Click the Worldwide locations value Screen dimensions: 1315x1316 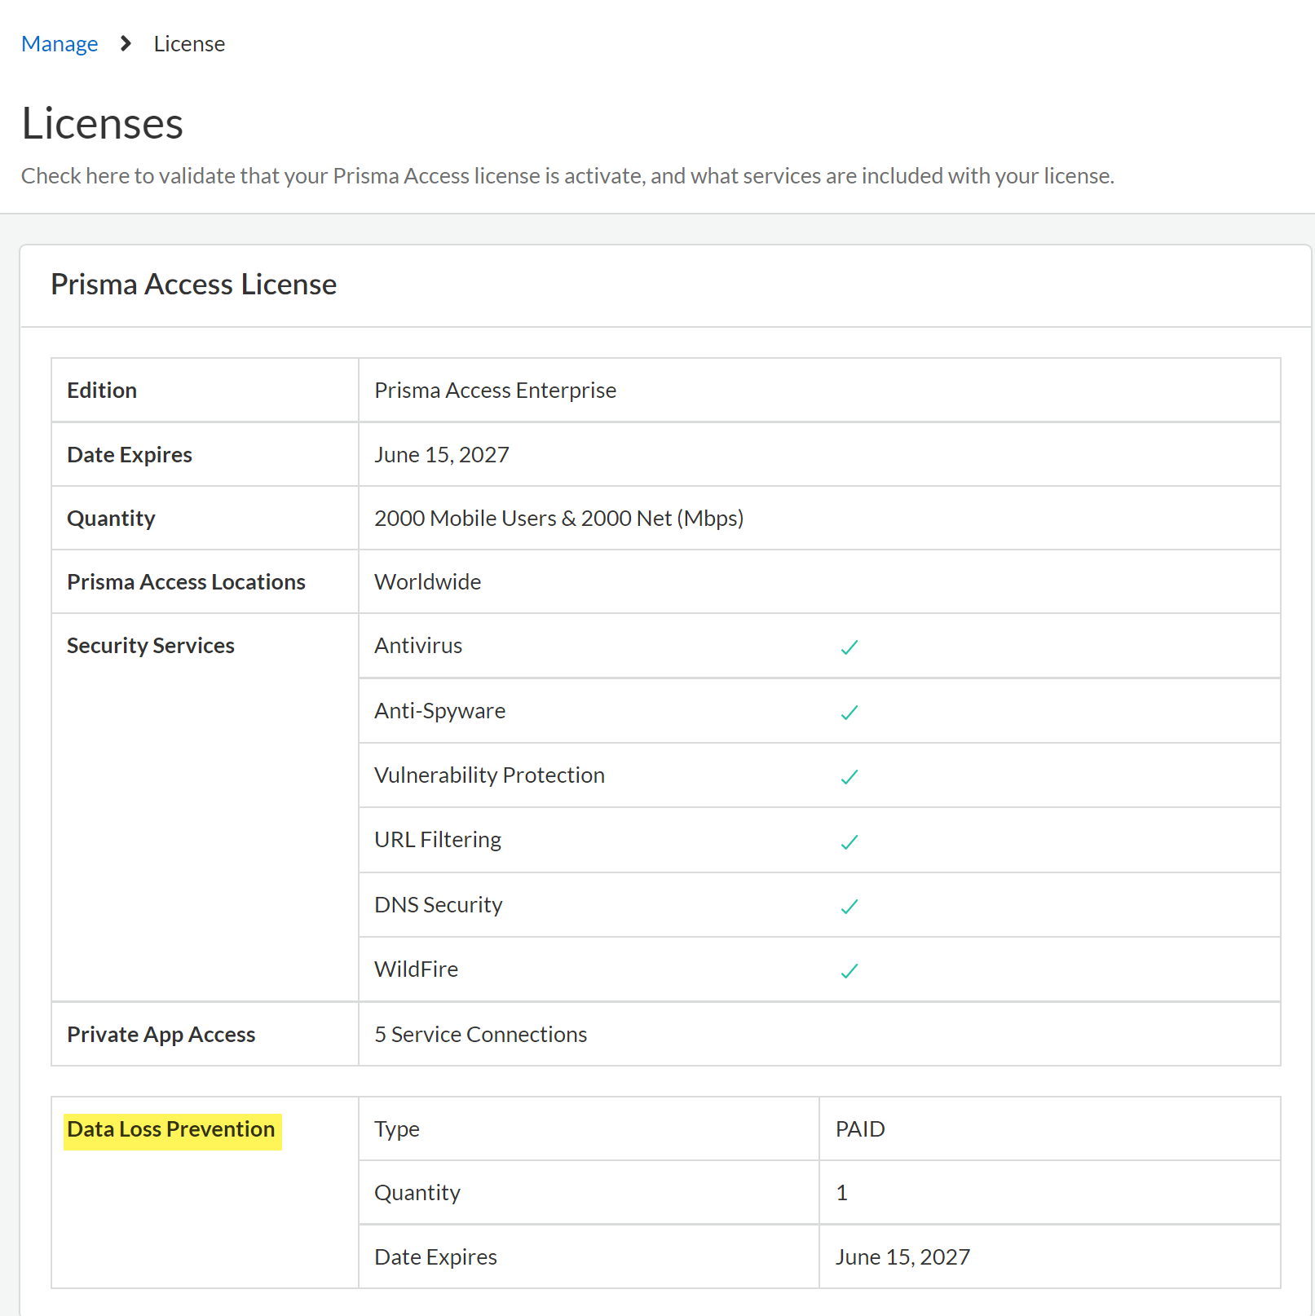[427, 582]
